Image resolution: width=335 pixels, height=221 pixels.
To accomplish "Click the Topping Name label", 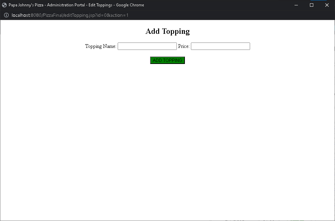I will pos(101,46).
